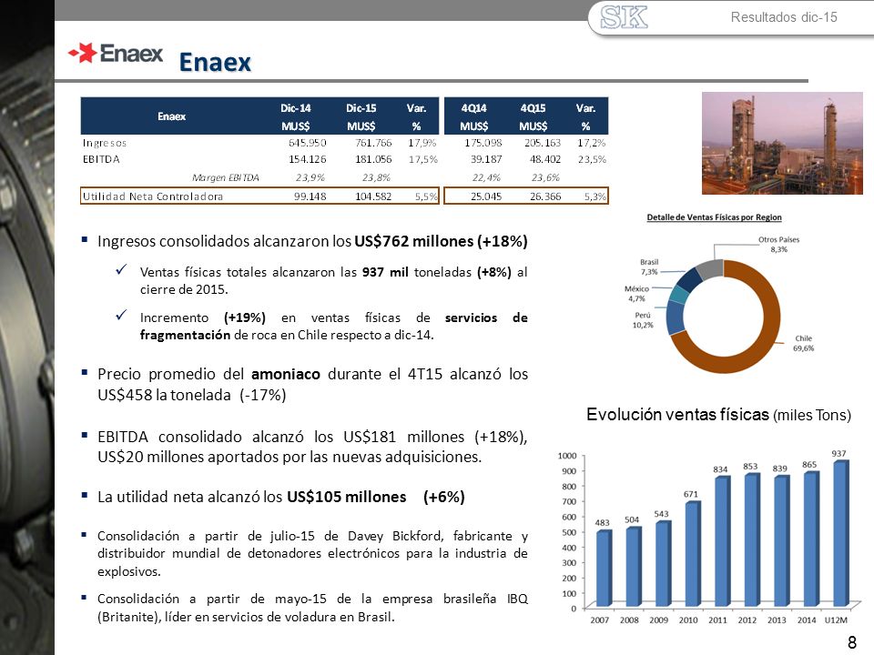Screen dimensions: 874x655
Task: Select the Ingresos Dic-14 value 645.950
Action: coord(307,143)
